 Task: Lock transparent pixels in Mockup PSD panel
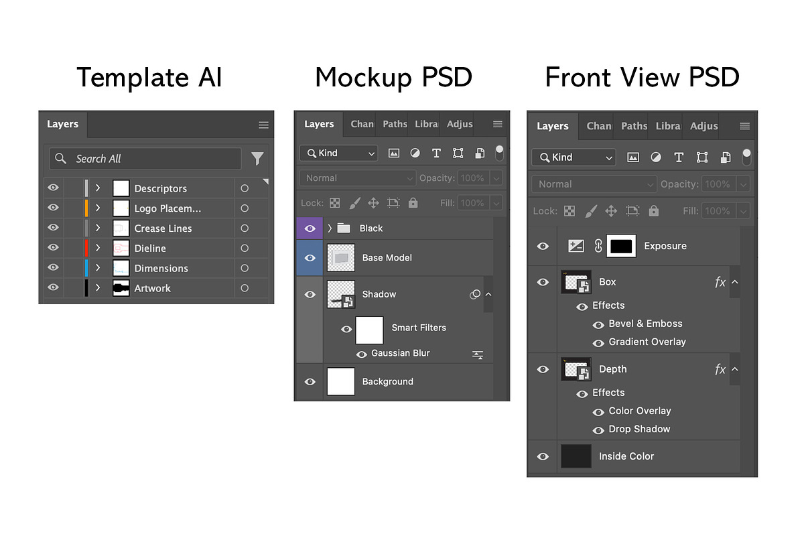[336, 203]
